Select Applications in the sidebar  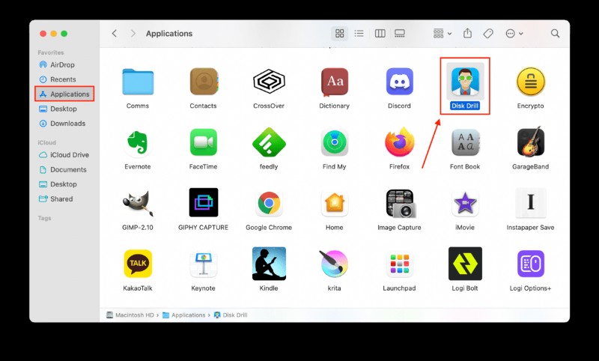click(64, 94)
